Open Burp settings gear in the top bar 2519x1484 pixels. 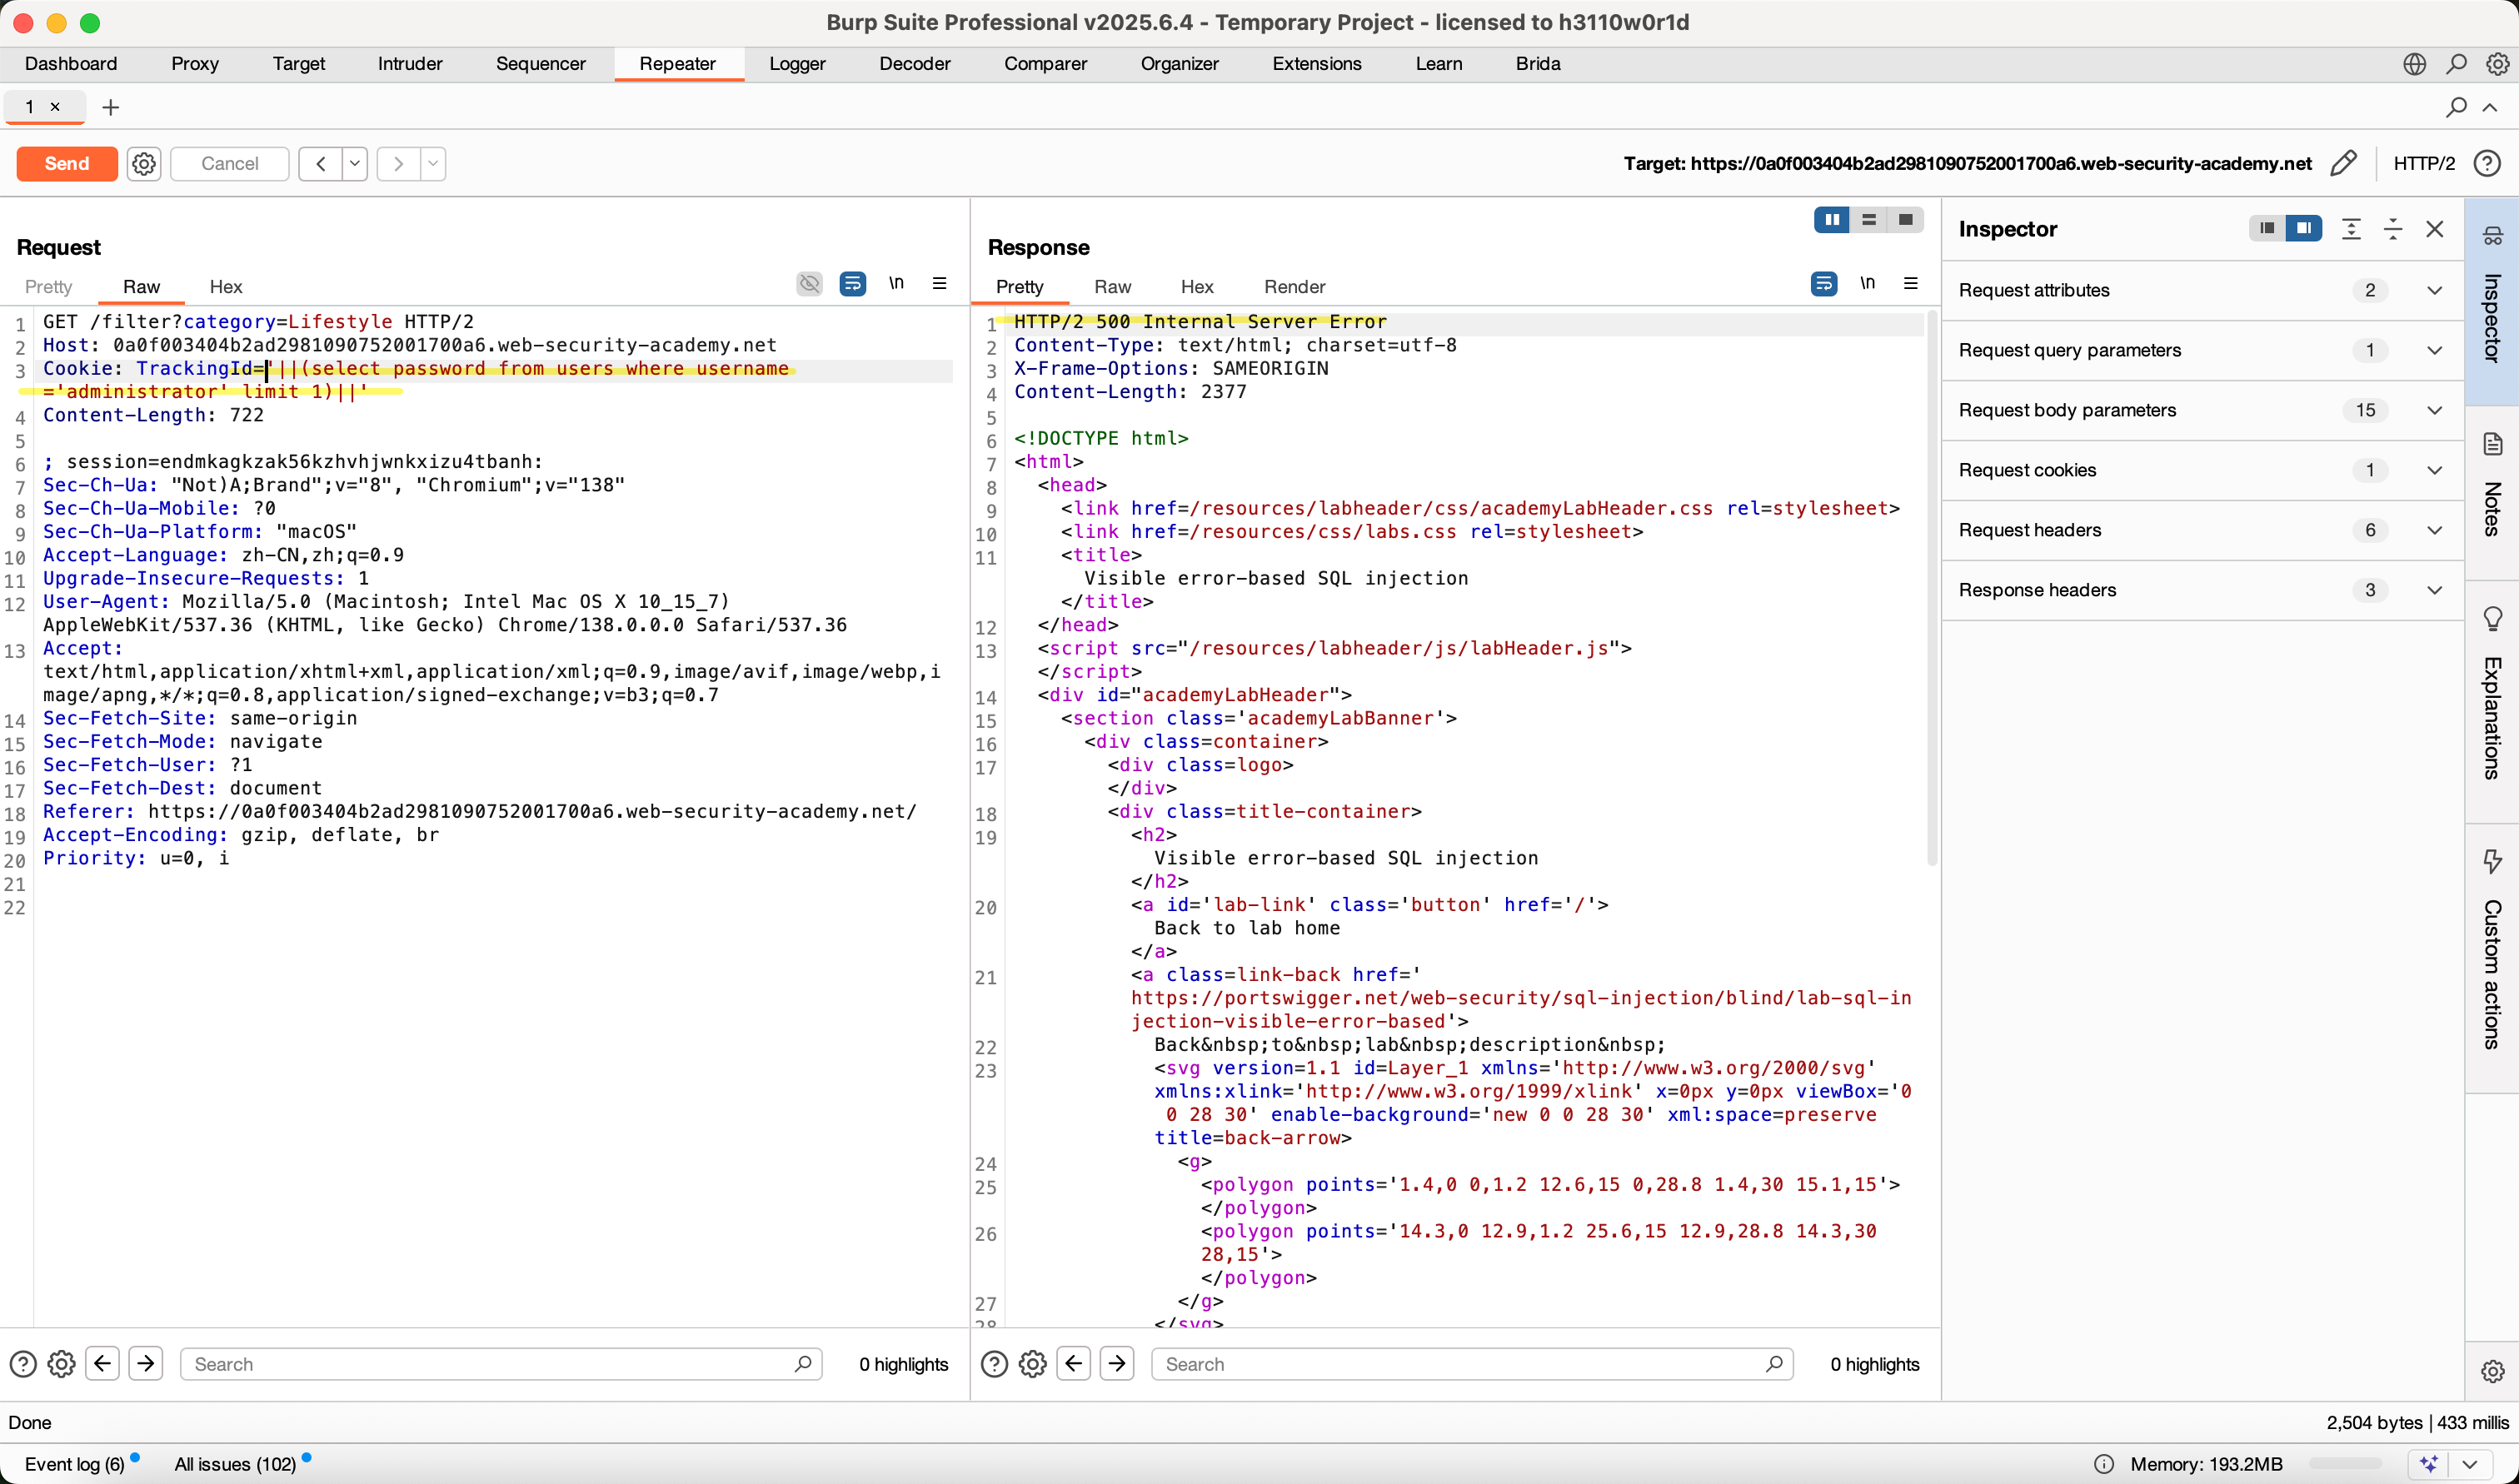pos(2497,64)
